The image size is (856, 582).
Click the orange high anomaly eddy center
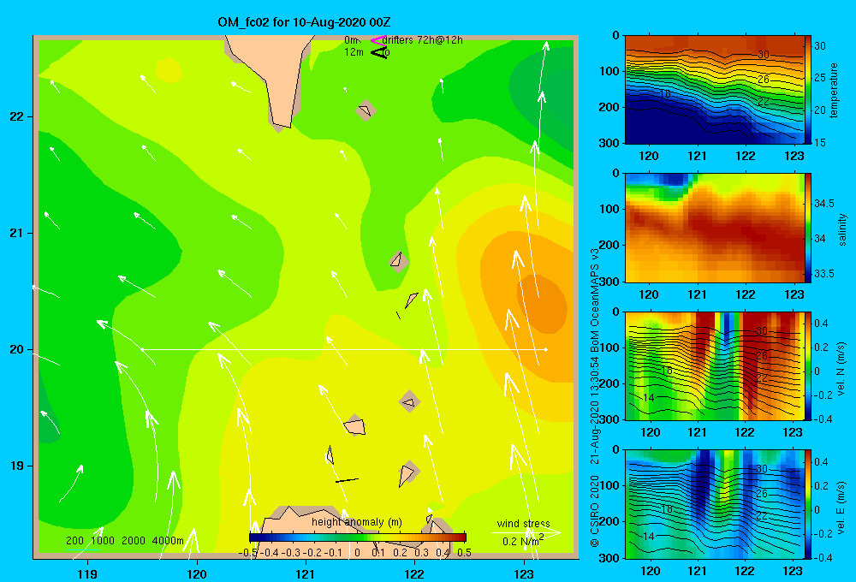(544, 304)
